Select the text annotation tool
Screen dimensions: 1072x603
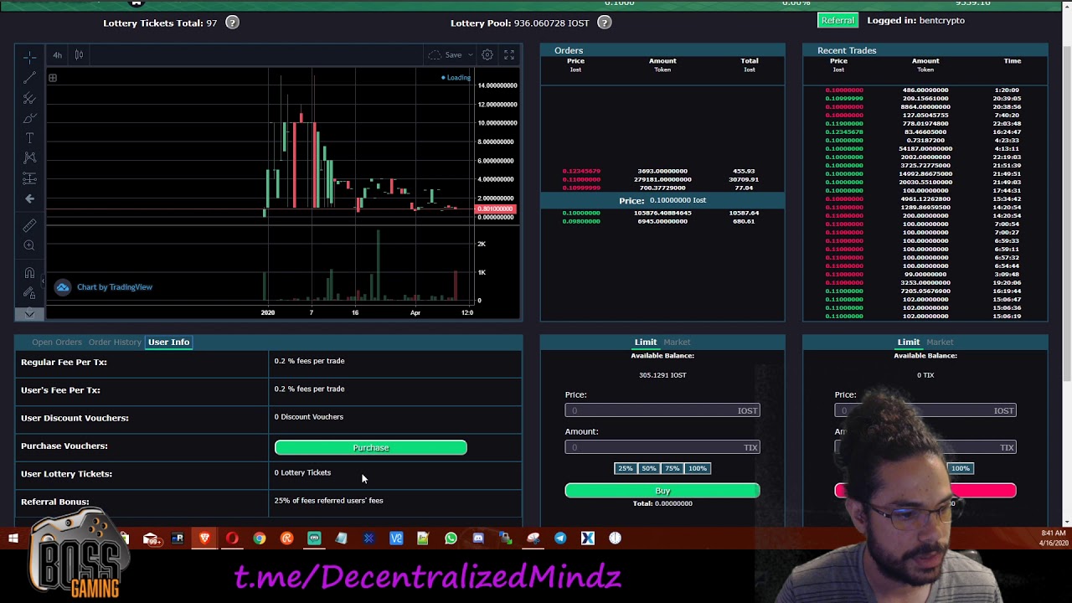[x=29, y=138]
